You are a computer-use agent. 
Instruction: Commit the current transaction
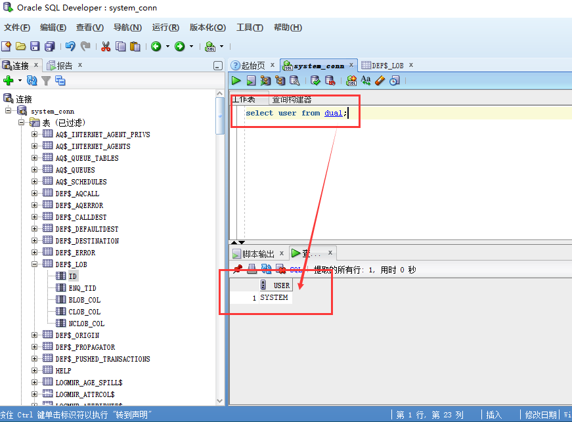click(x=315, y=80)
